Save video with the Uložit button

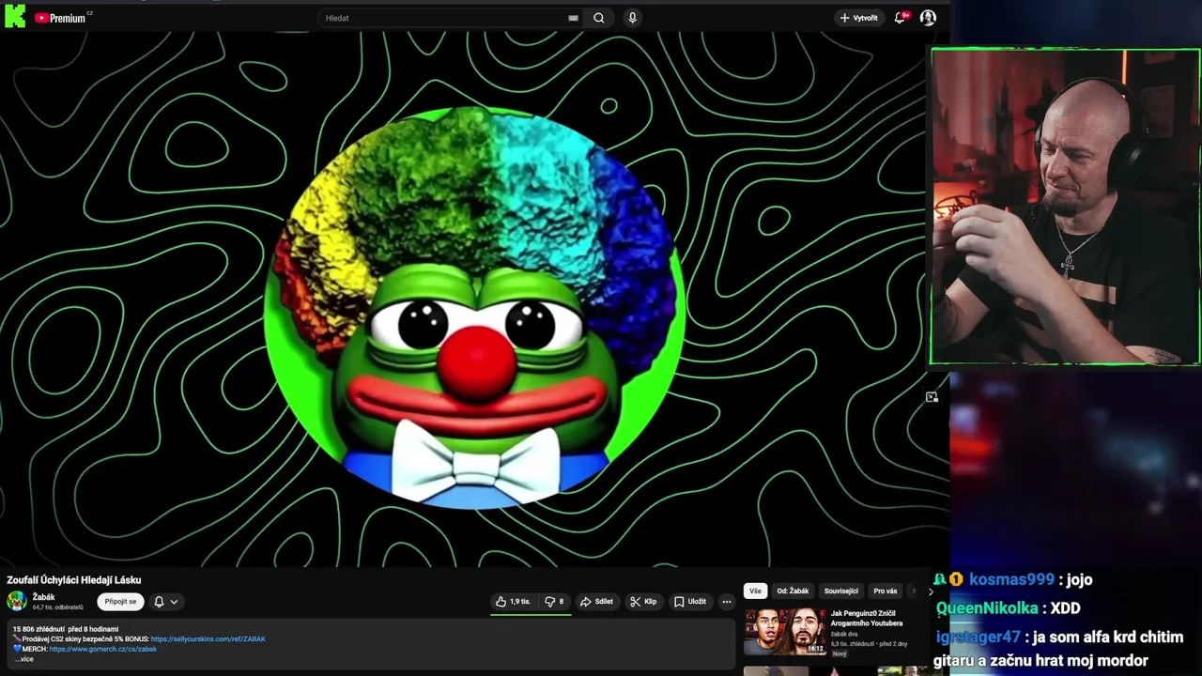point(690,602)
